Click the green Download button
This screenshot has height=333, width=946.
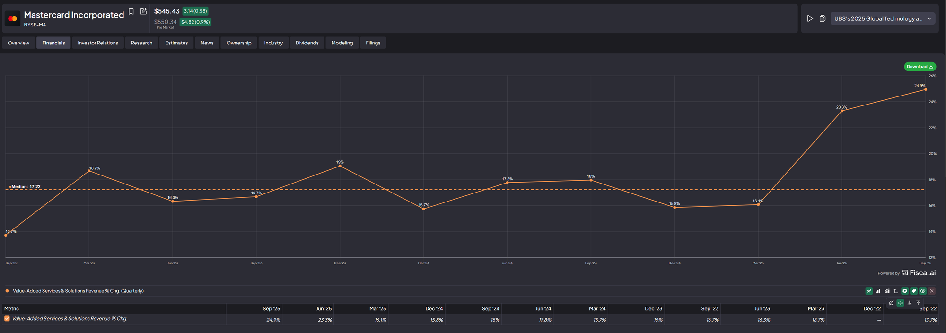click(920, 67)
